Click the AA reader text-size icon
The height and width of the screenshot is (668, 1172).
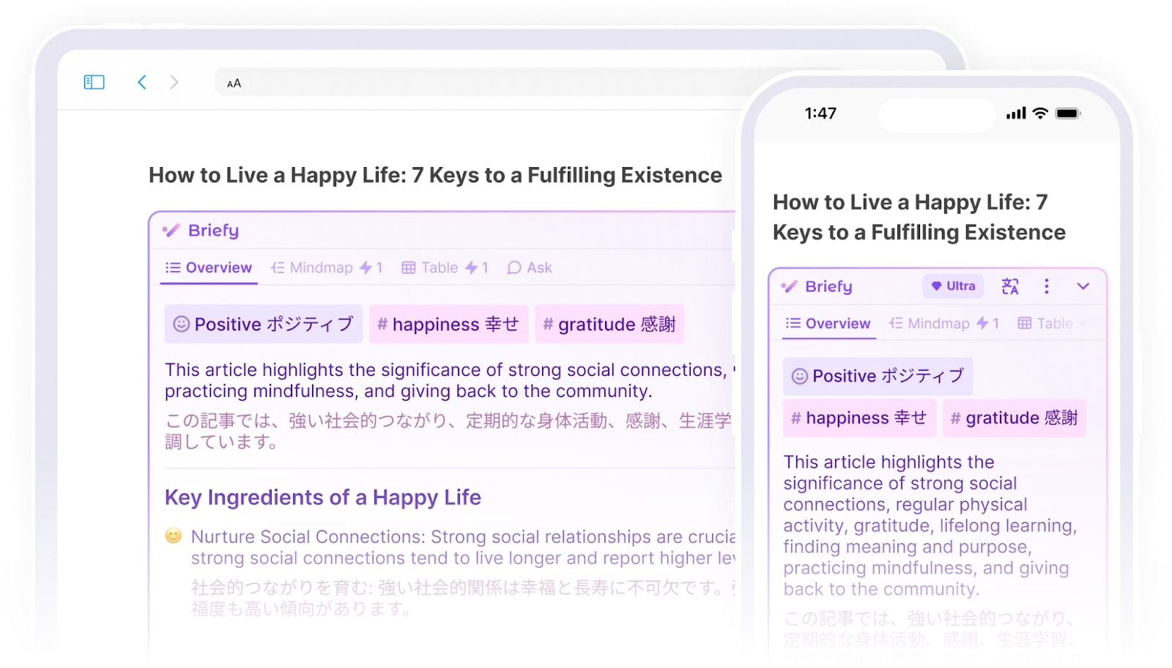pyautogui.click(x=234, y=83)
